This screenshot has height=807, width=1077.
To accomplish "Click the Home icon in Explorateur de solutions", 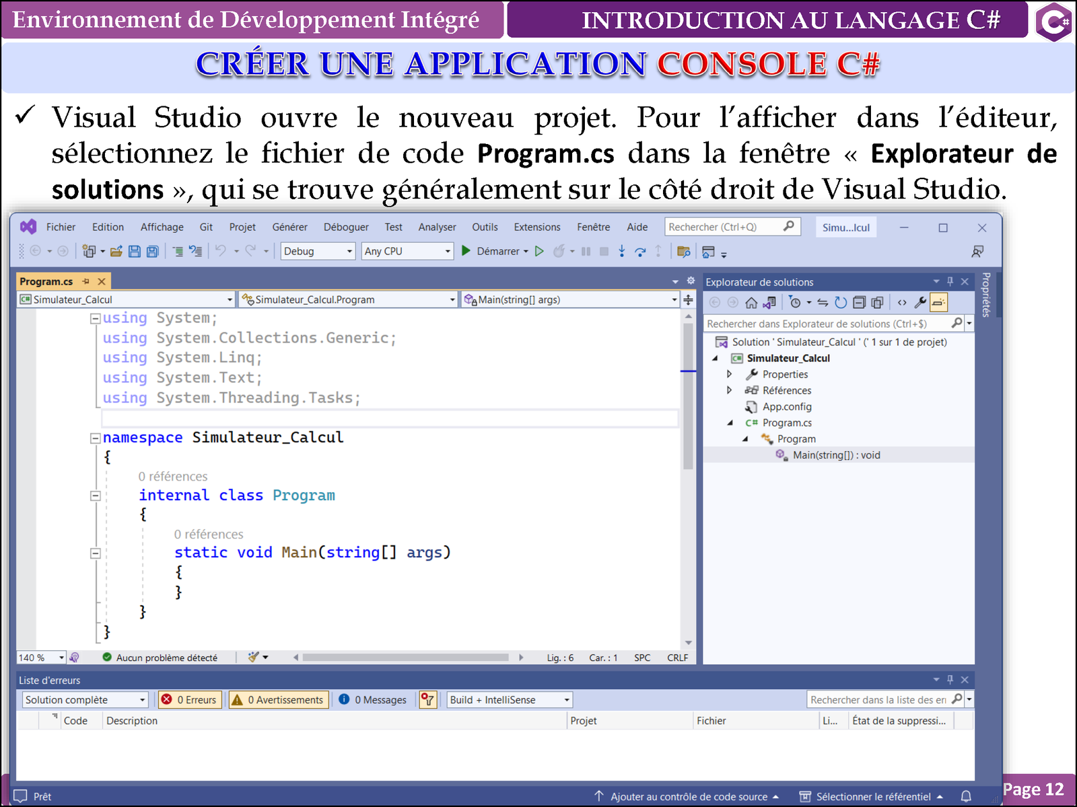I will tap(751, 303).
